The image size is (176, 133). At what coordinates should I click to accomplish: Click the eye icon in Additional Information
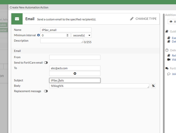coord(171,22)
